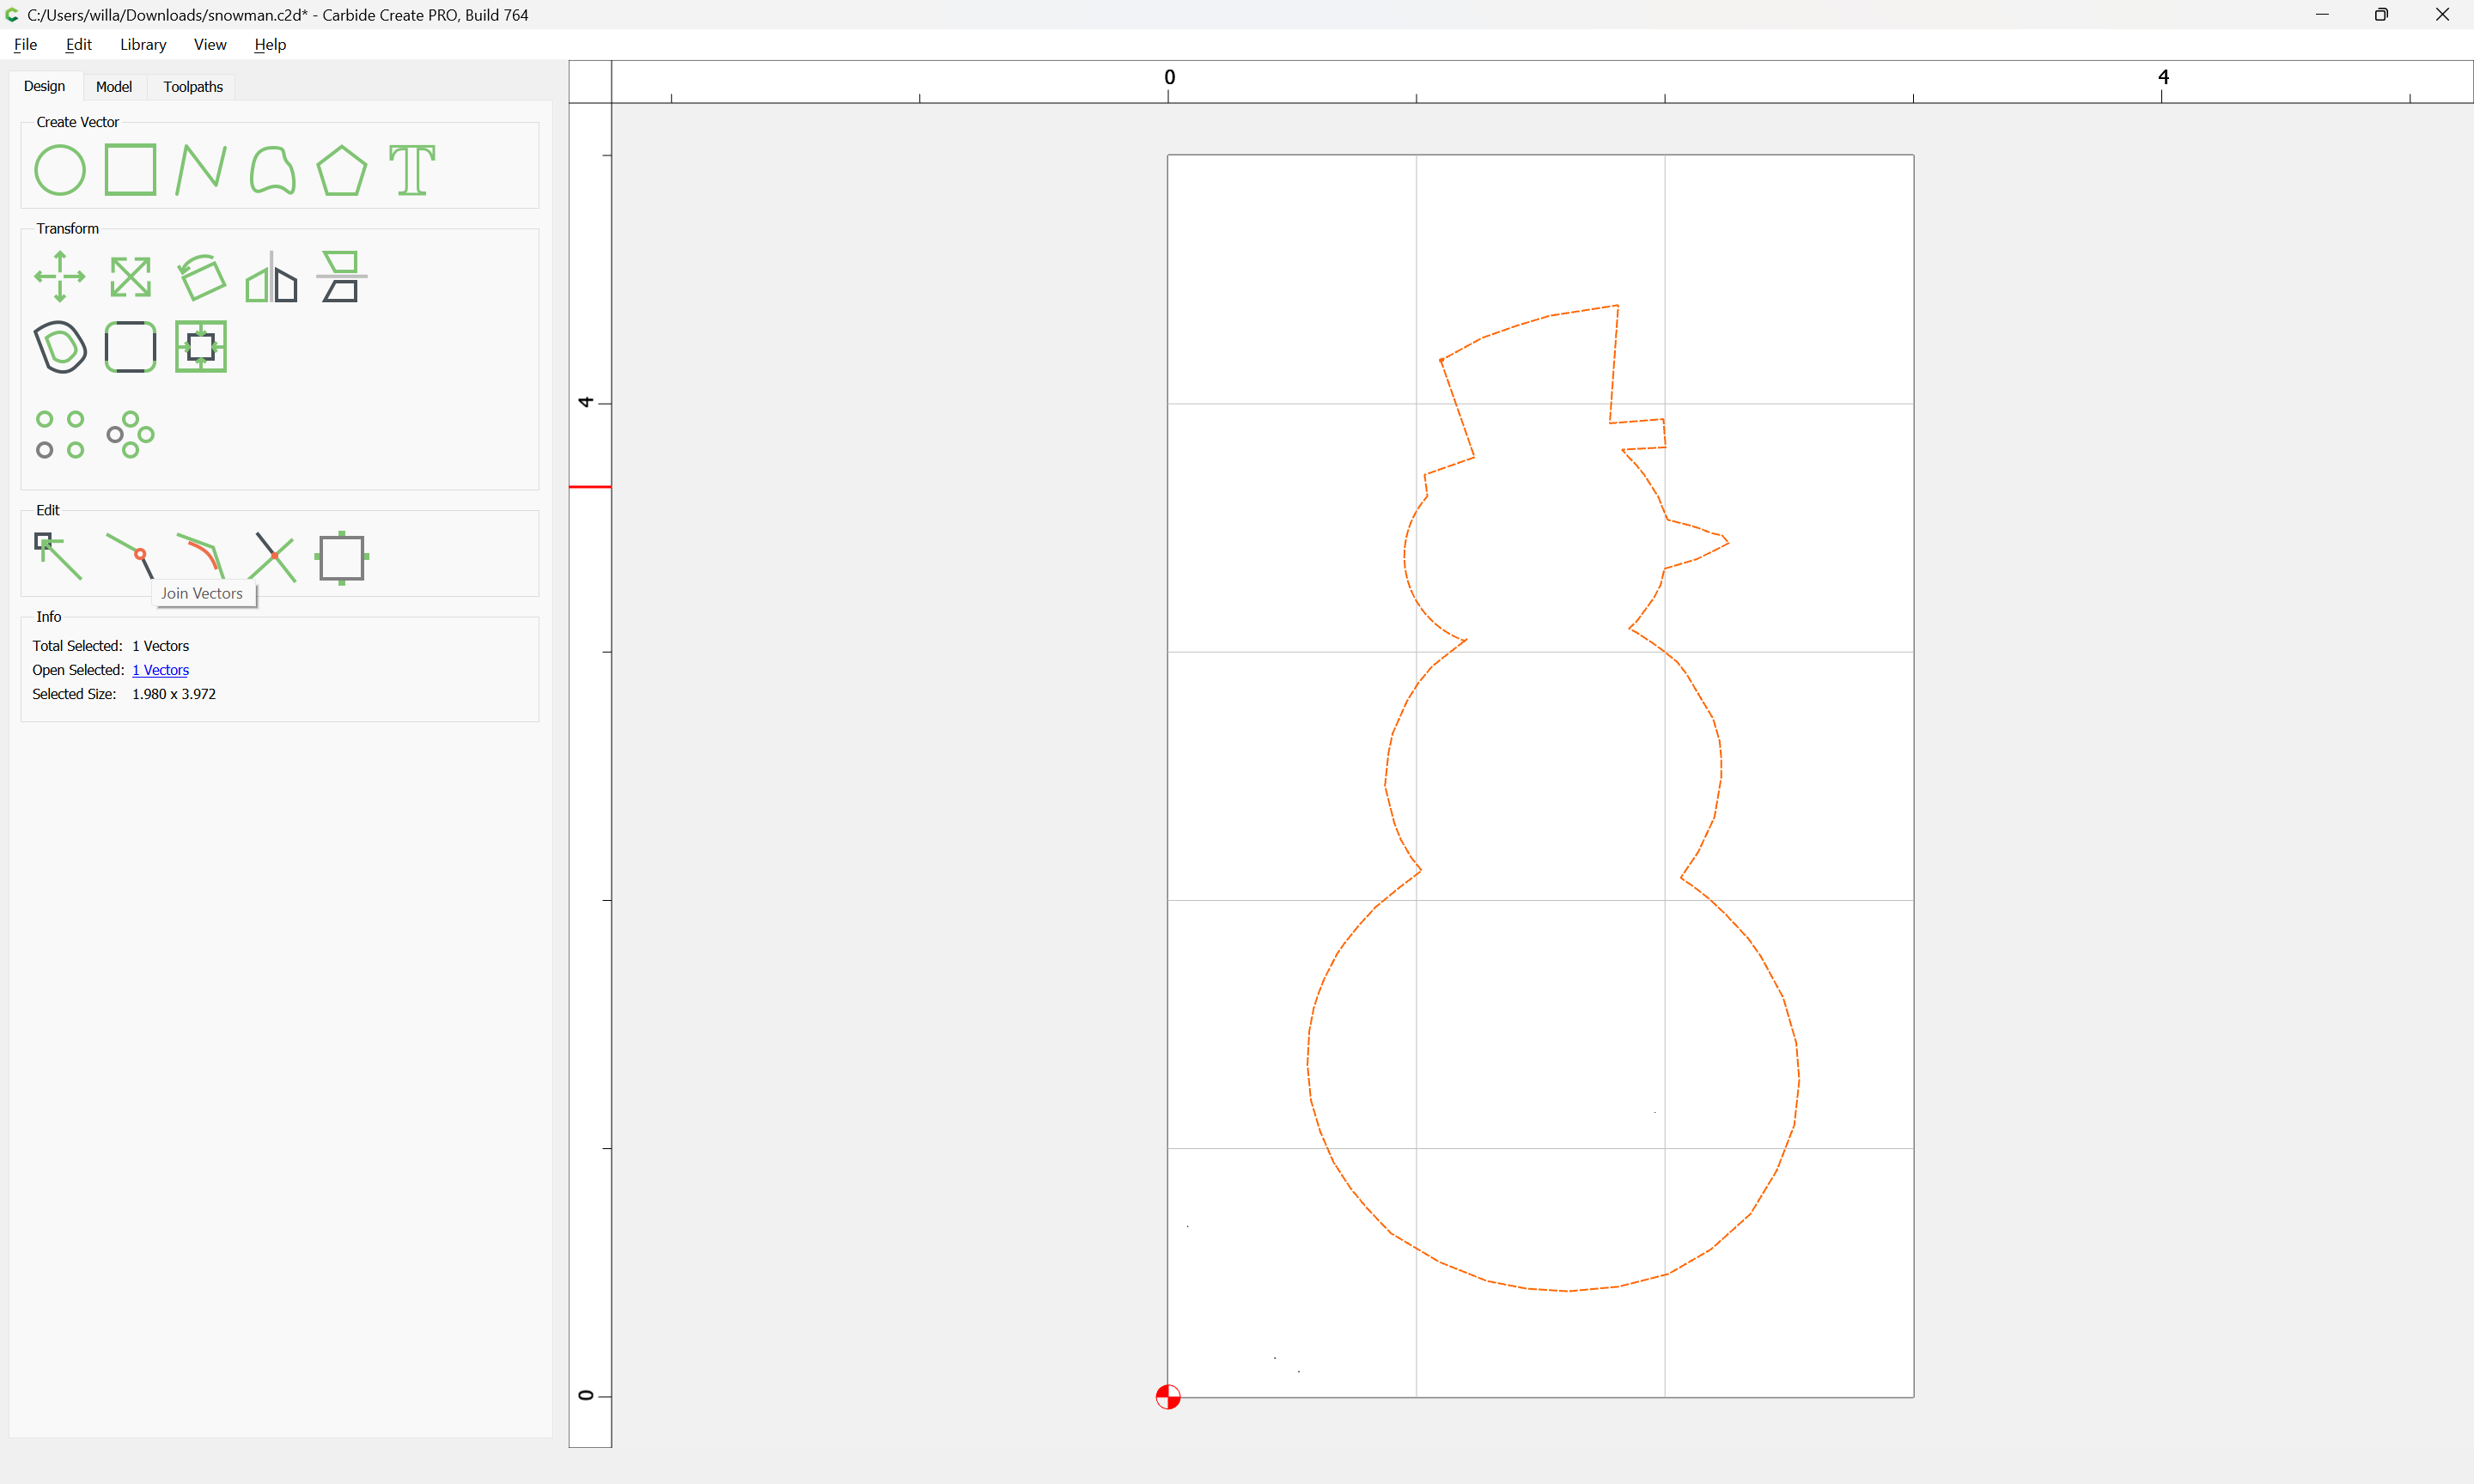
Task: Activate the Node Edit tool
Action: coord(59,557)
